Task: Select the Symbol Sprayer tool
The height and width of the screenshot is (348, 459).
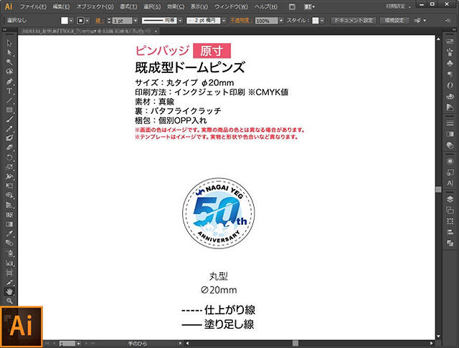Action: pyautogui.click(x=9, y=253)
